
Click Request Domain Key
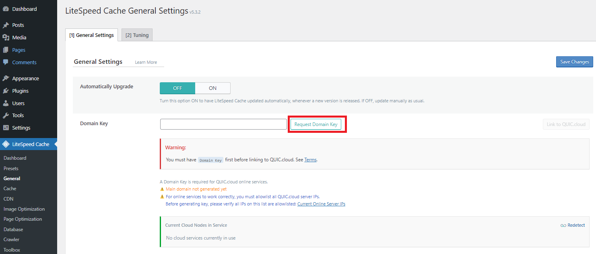point(316,124)
